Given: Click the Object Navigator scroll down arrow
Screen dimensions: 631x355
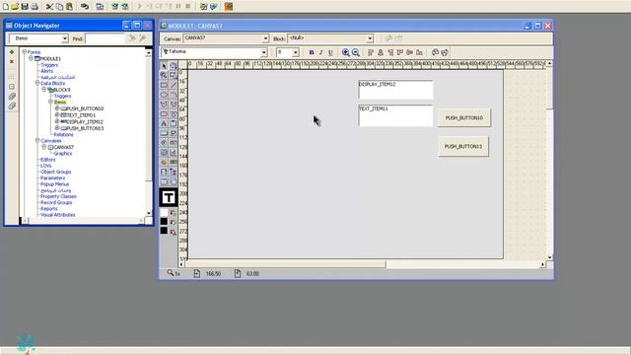Looking at the screenshot, I should point(149,213).
